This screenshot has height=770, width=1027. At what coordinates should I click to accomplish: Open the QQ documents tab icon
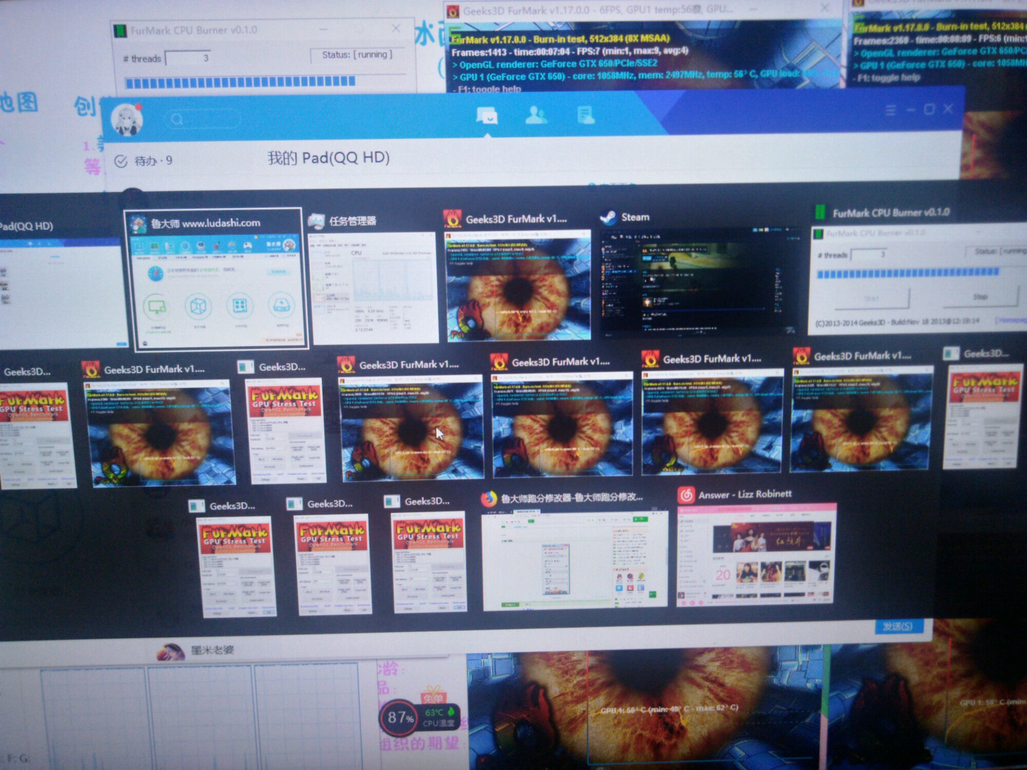pos(585,114)
